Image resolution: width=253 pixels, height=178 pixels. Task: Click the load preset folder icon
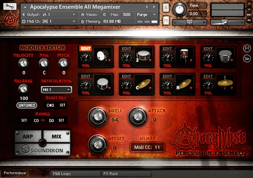[x=247, y=58]
